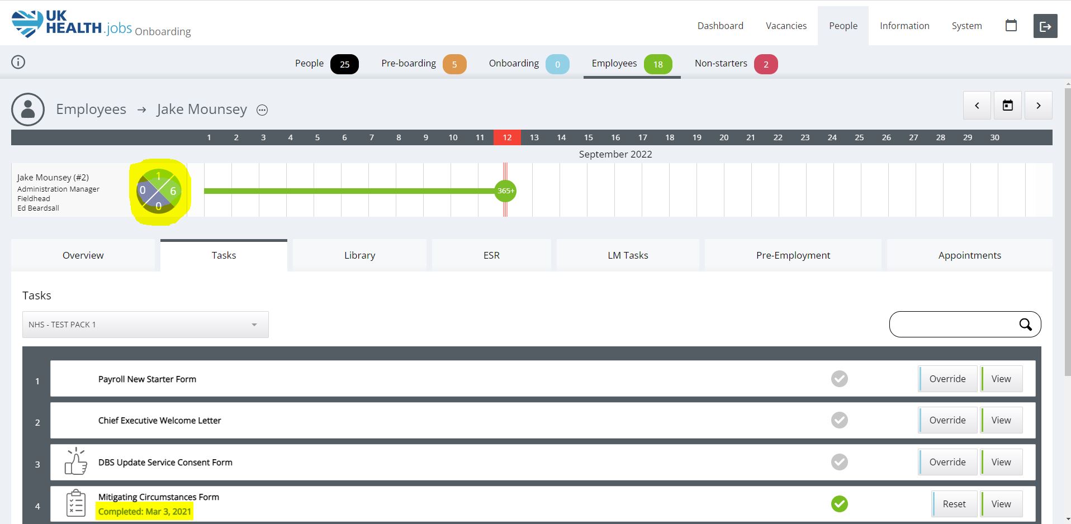Open the System navigation menu
This screenshot has width=1071, height=524.
point(966,26)
